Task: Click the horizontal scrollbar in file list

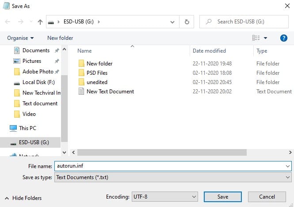Action: point(161,152)
